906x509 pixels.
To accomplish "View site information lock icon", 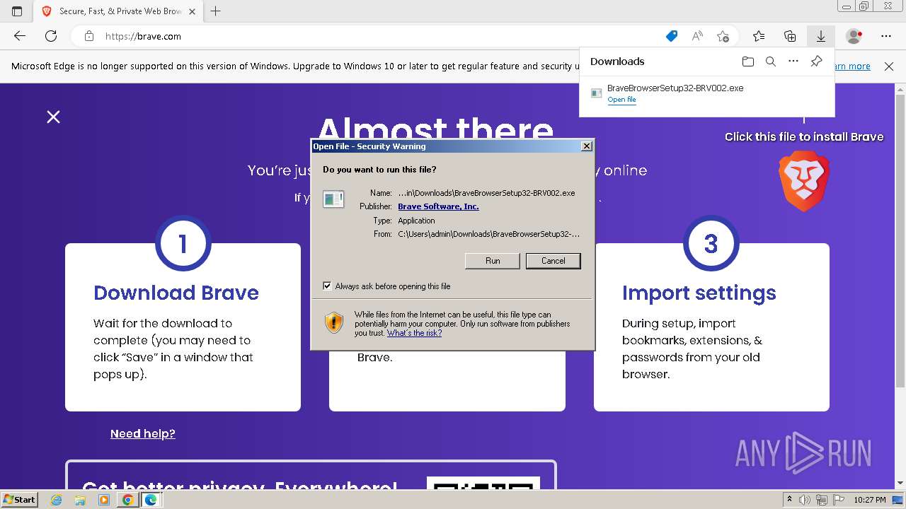I will click(89, 36).
